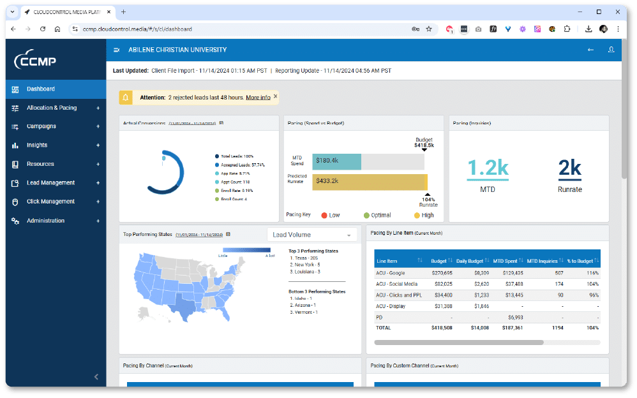Open browser downloads icon
637x398 pixels.
[588, 29]
